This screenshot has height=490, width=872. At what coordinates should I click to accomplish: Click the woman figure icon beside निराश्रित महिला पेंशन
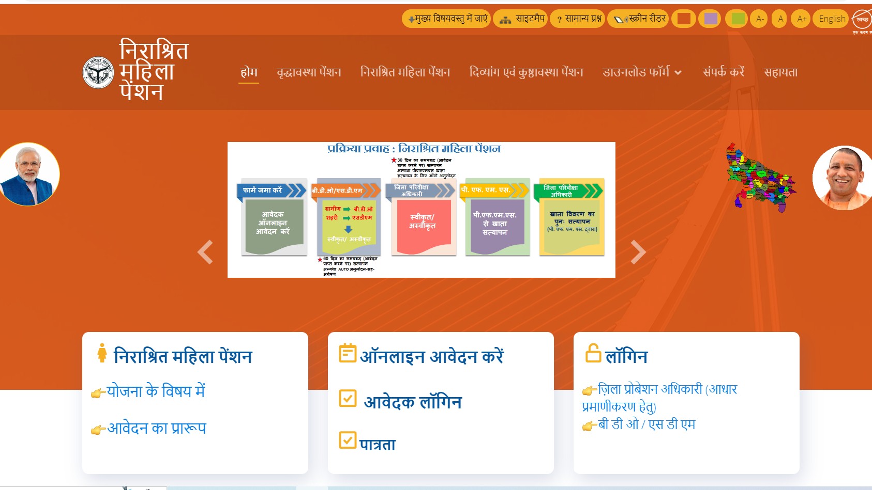pos(102,353)
